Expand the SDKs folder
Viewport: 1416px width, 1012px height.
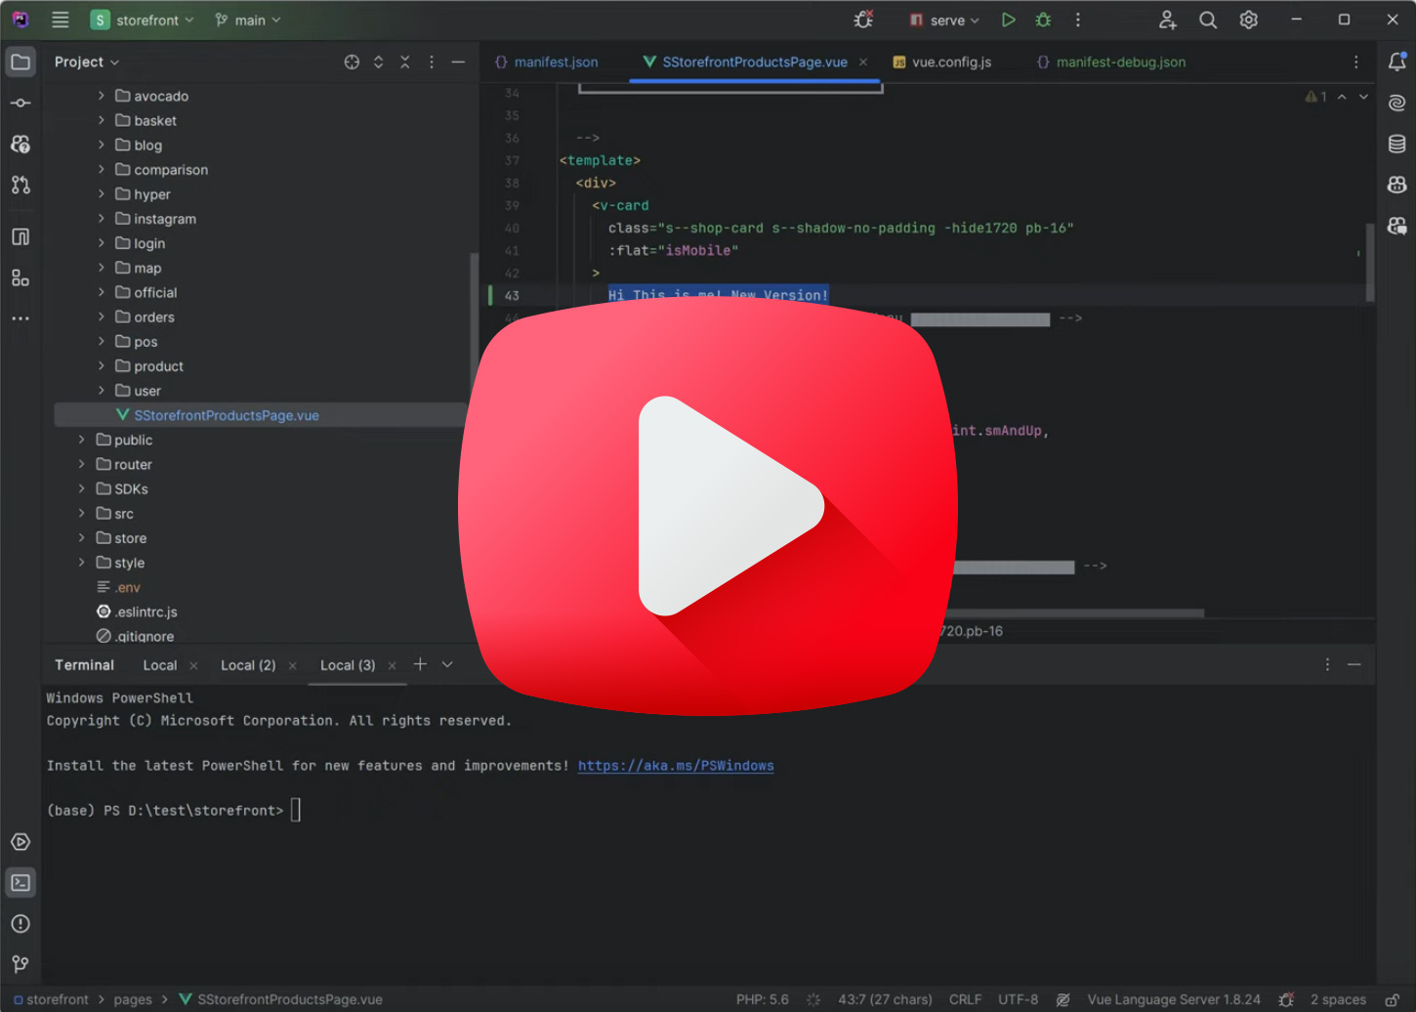tap(82, 488)
